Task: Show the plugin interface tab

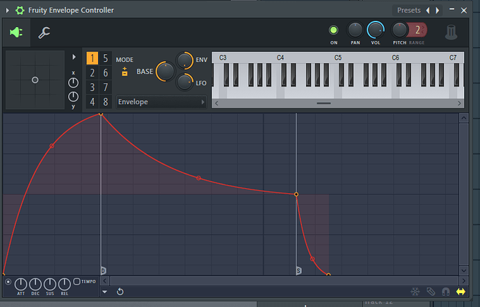Action: coord(16,32)
